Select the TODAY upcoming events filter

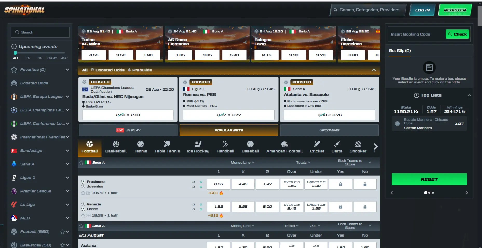pos(52,58)
